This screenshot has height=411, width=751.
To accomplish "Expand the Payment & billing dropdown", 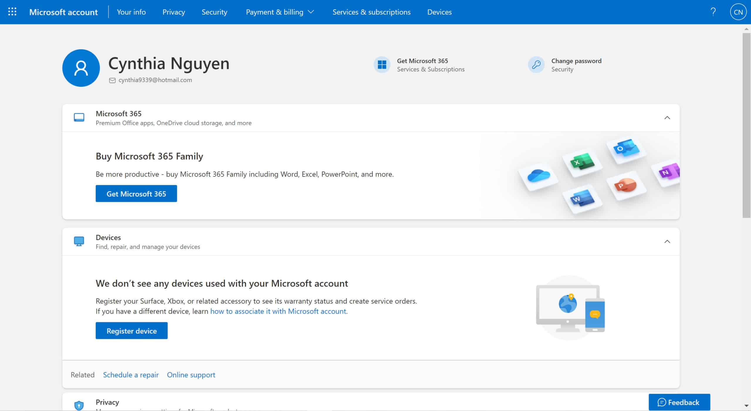I will (x=280, y=12).
